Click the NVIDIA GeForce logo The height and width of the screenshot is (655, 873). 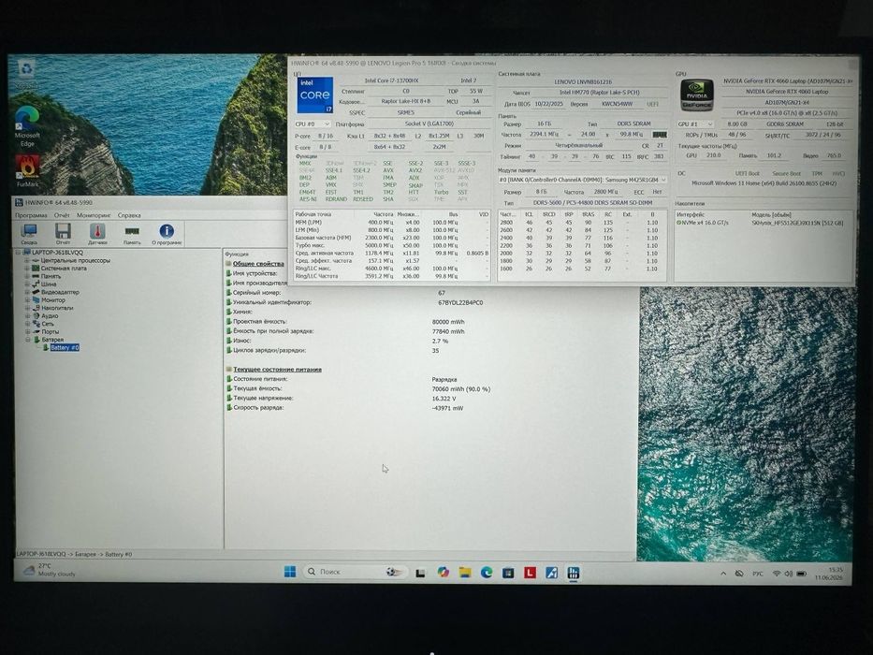tap(696, 95)
